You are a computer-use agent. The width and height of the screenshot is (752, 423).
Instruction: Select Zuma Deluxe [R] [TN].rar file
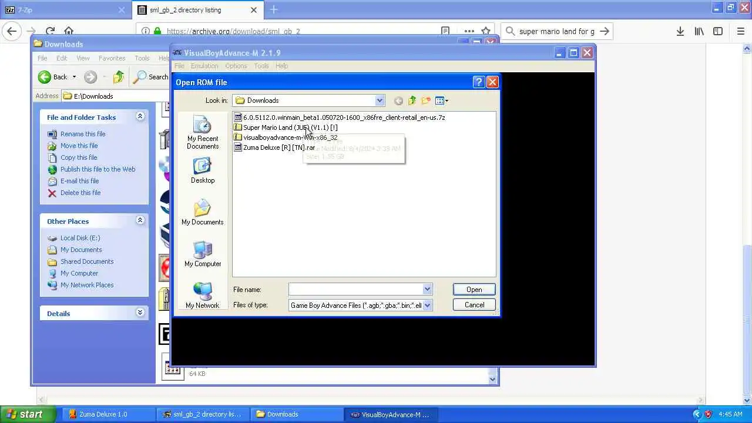274,147
